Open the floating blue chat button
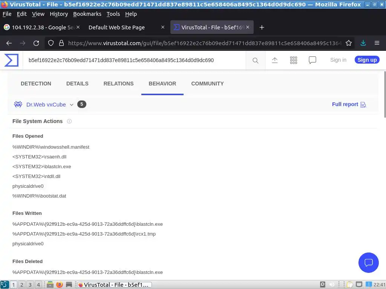This screenshot has width=386, height=289. point(369,262)
